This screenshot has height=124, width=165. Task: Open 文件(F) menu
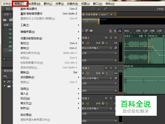coord(7,4)
